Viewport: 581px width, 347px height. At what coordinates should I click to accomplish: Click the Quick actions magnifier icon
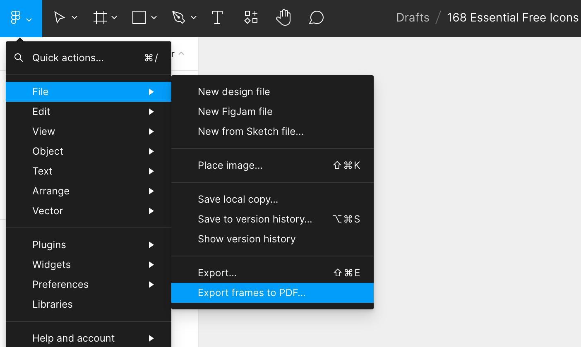pyautogui.click(x=19, y=58)
